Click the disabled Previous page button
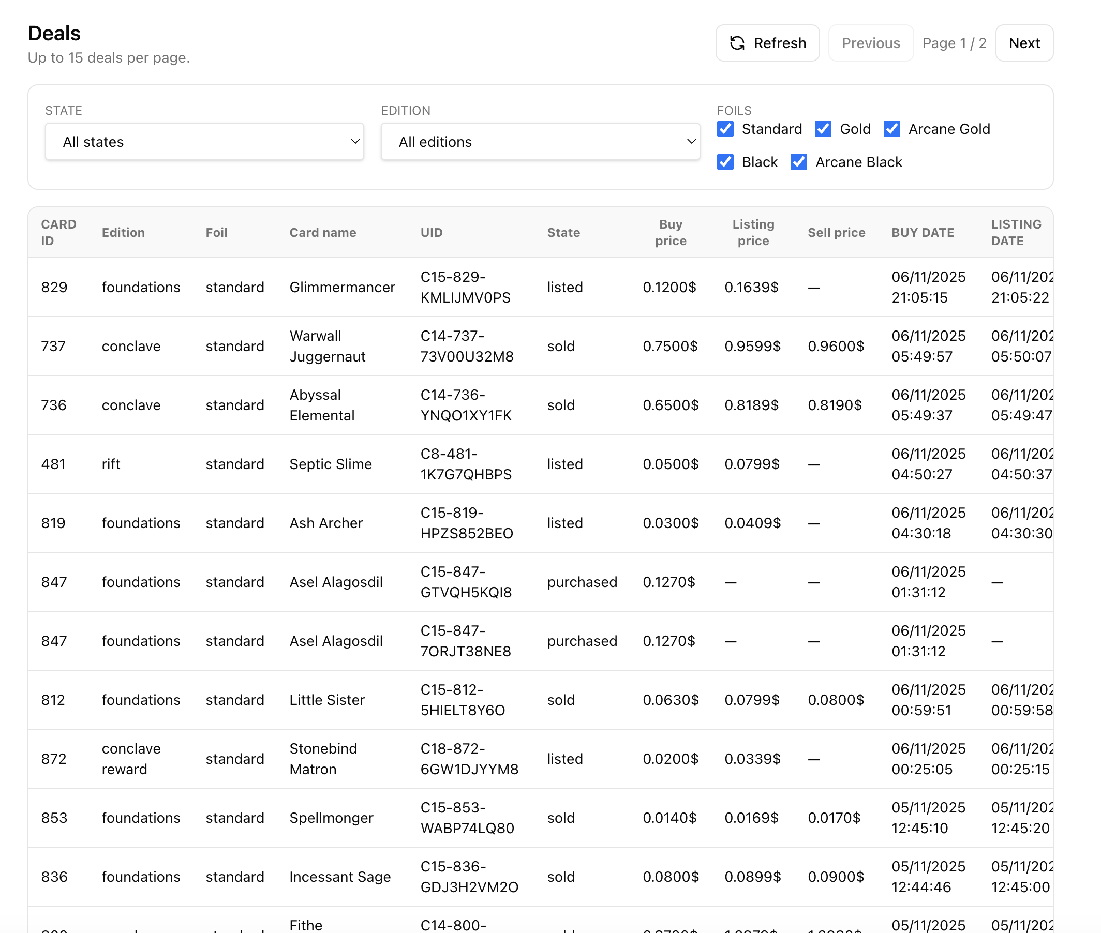Viewport: 1101px width, 933px height. [x=870, y=43]
